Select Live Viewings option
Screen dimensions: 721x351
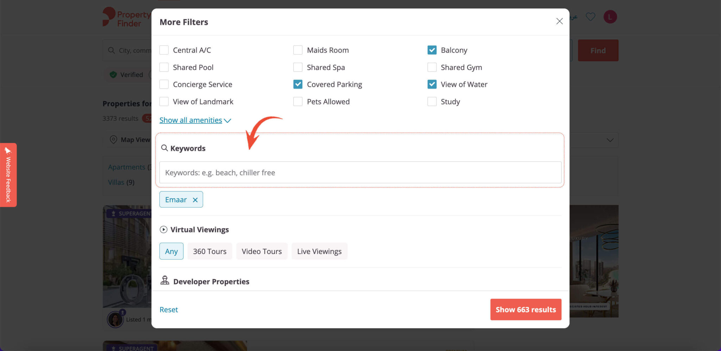(x=319, y=251)
